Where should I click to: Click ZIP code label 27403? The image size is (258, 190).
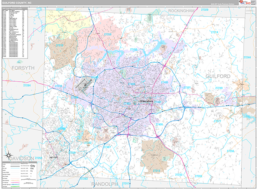tap(127, 104)
